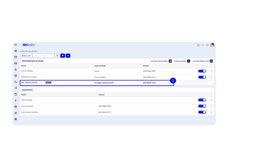Screen dimensions: 269x157
Task: Open user profile avatar menu
Action: coord(212,45)
